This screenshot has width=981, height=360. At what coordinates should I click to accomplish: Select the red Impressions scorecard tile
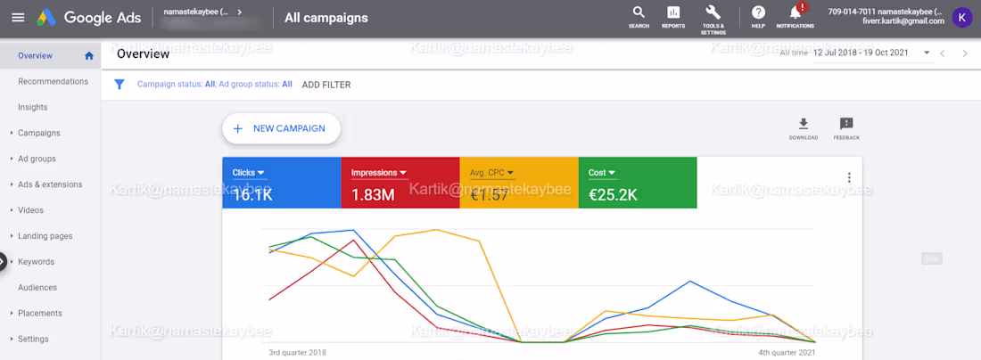(400, 183)
